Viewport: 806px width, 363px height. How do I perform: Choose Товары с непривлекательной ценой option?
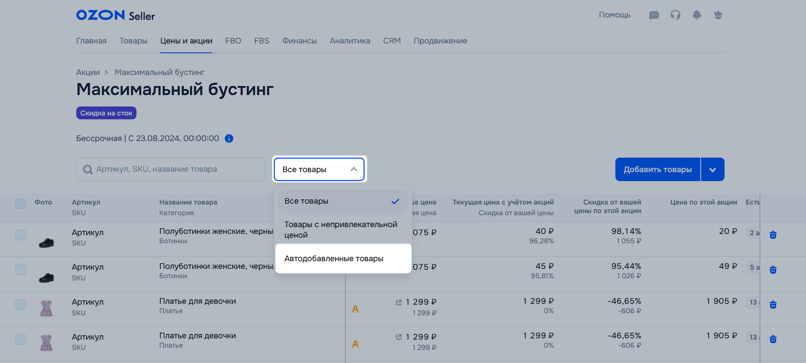point(340,229)
